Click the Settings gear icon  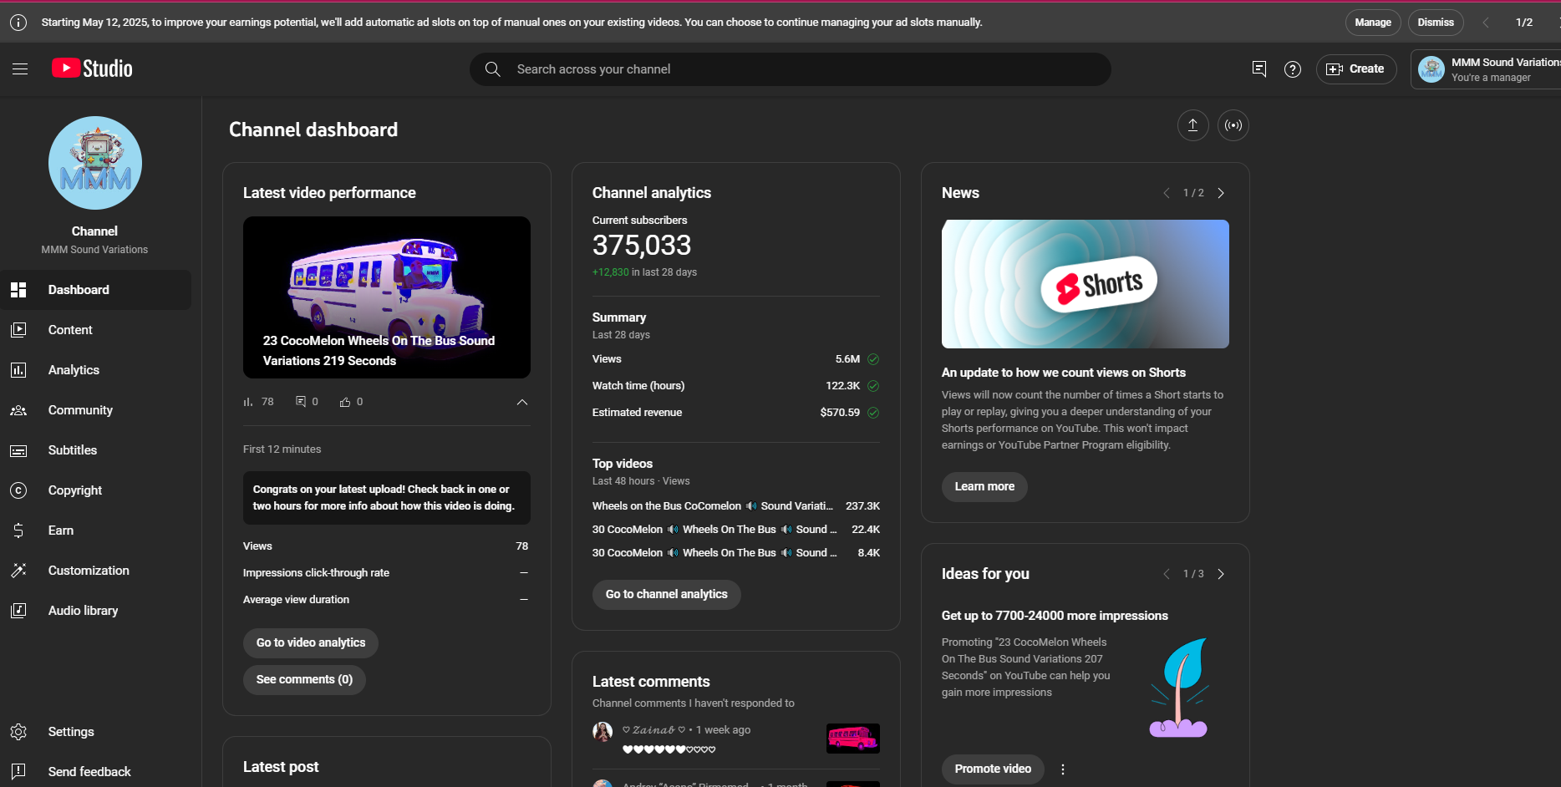18,732
